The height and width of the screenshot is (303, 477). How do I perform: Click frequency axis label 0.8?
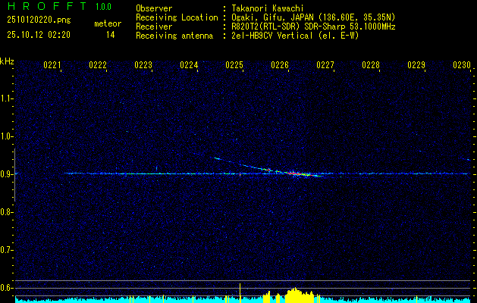[6, 212]
